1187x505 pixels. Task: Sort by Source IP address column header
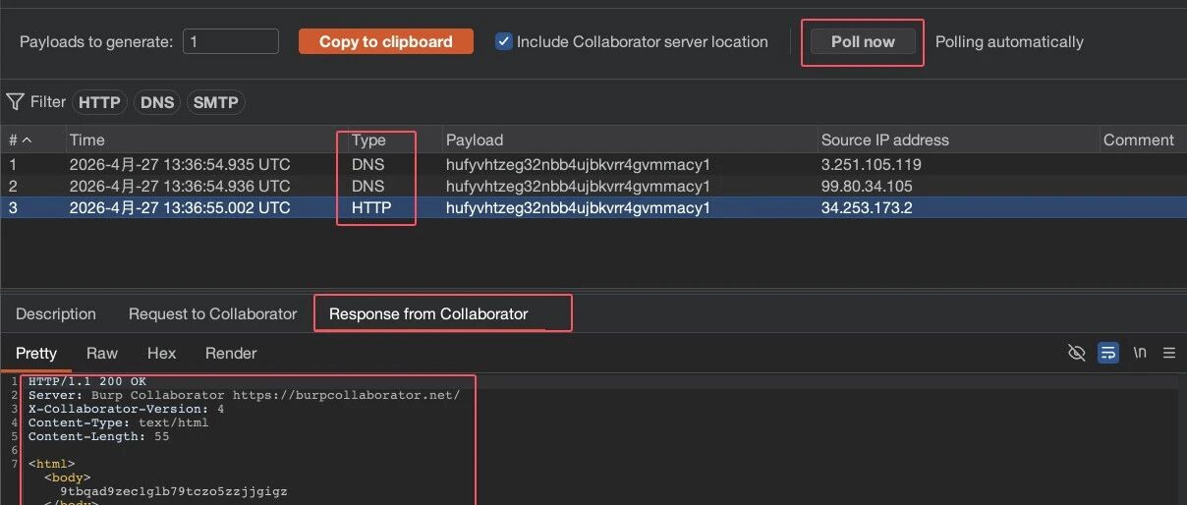(958, 140)
